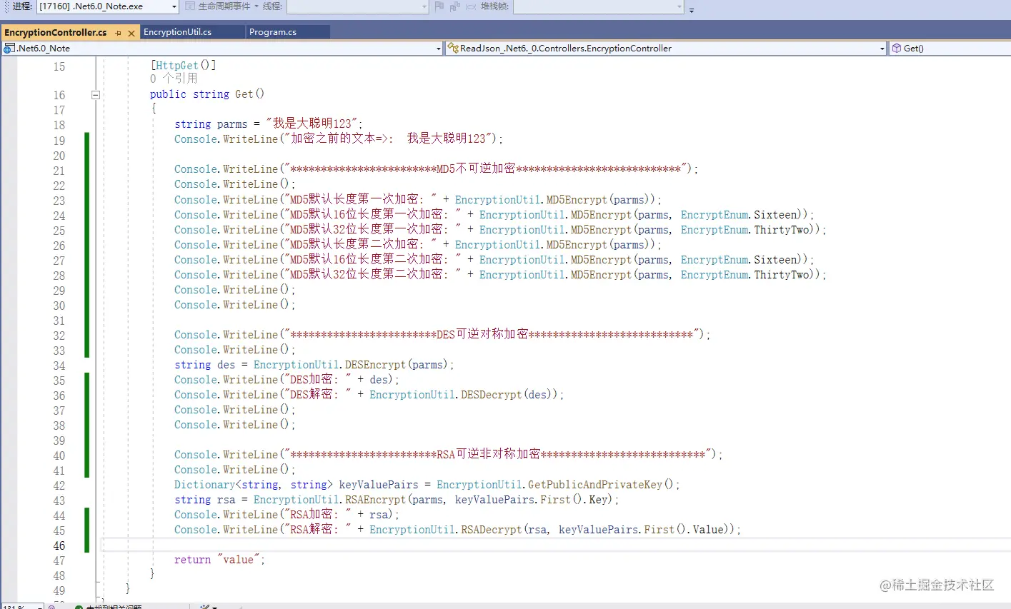Click the "RSA加密:" string on line 44

[x=314, y=514]
